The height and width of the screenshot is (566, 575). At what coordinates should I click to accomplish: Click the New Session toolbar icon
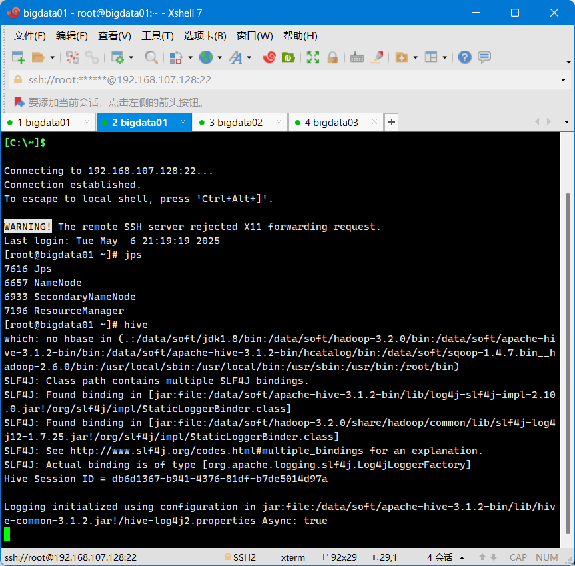tap(18, 57)
